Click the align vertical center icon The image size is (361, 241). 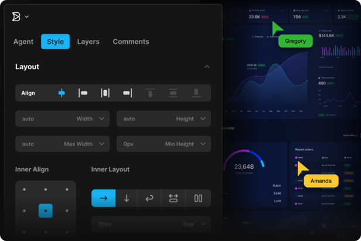coord(173,93)
